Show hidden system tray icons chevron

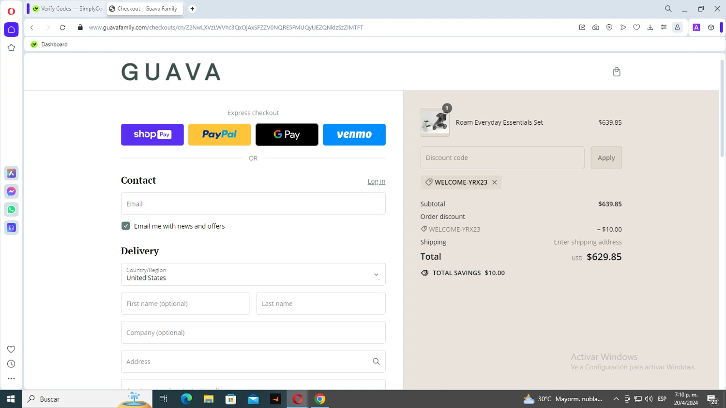click(x=616, y=399)
